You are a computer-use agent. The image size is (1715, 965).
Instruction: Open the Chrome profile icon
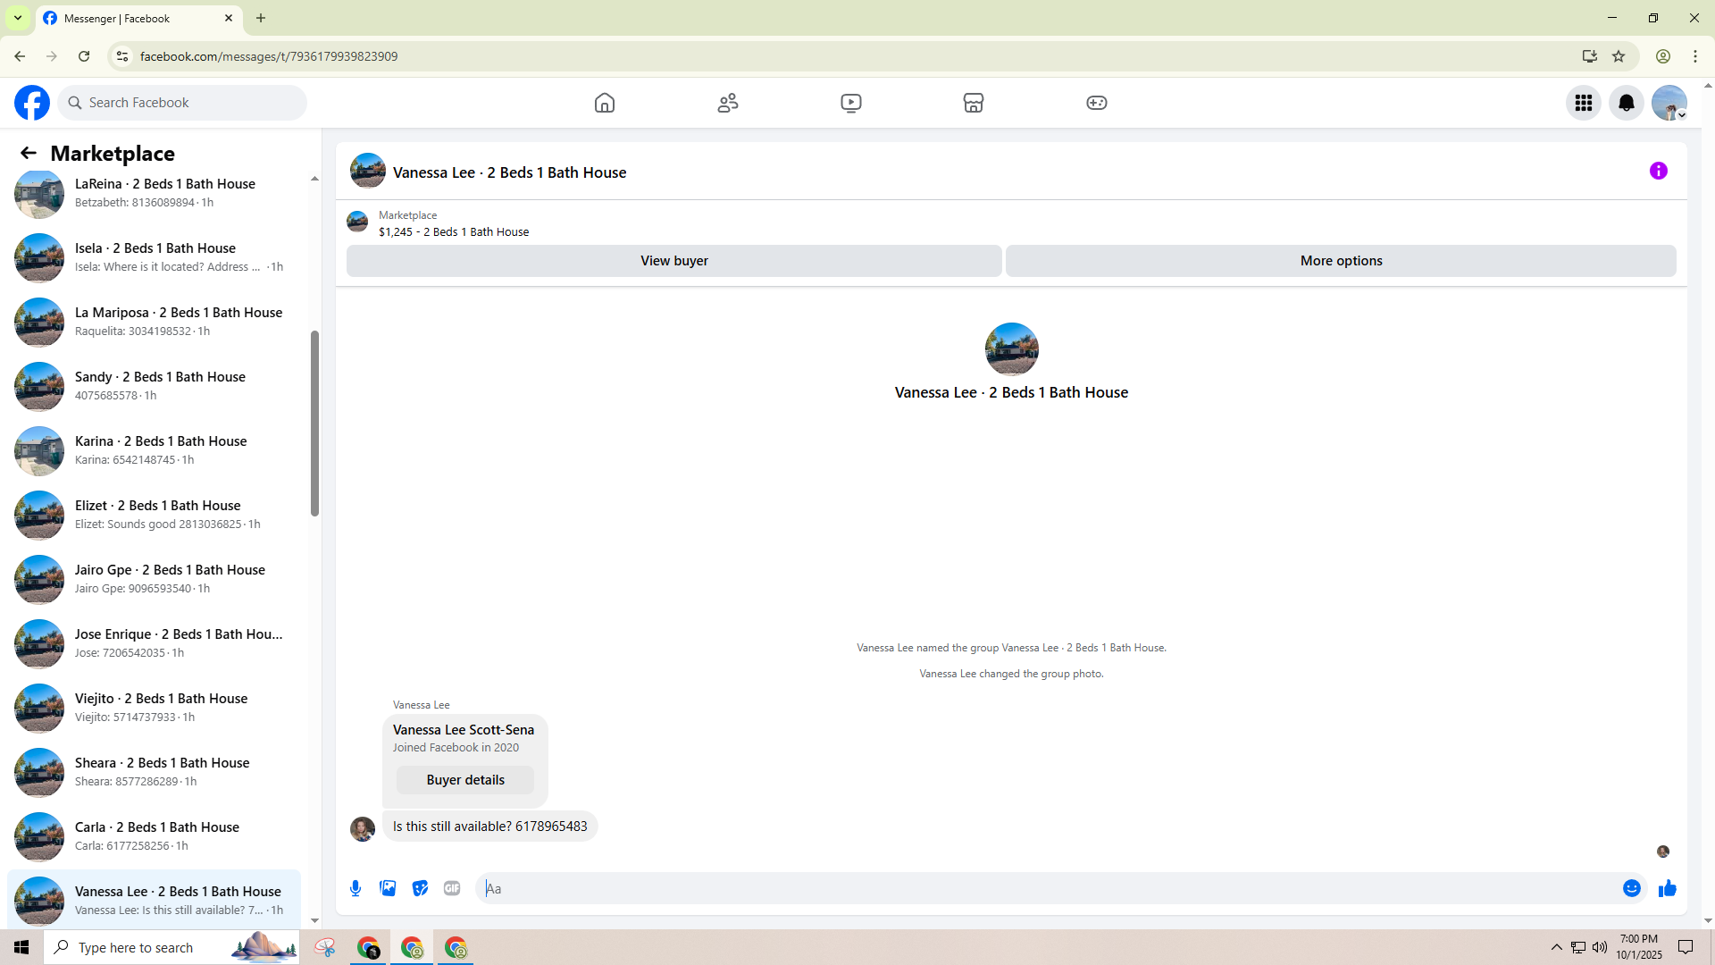coord(1663,56)
